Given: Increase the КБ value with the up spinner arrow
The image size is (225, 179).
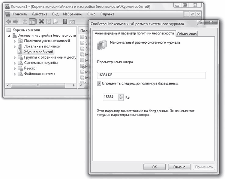Looking at the screenshot, I should pyautogui.click(x=121, y=96).
